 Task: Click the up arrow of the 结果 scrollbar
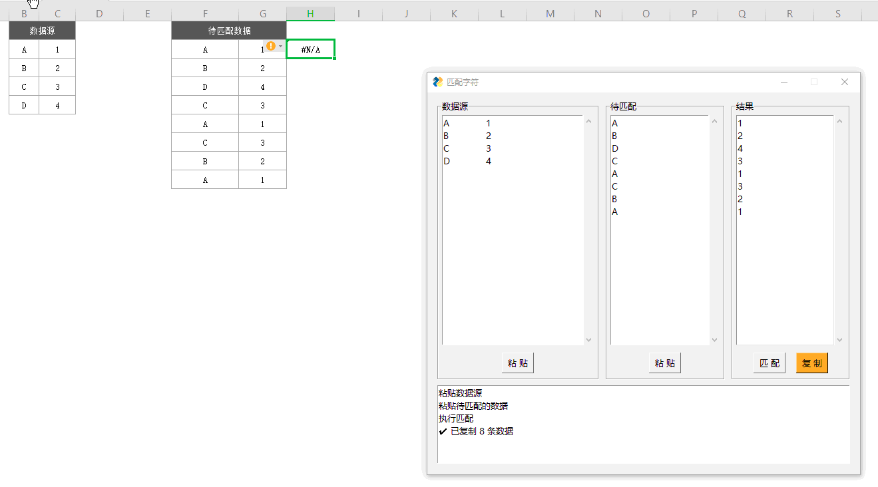(x=841, y=120)
